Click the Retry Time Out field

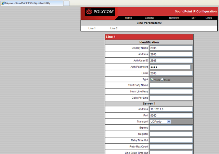(x=171, y=140)
